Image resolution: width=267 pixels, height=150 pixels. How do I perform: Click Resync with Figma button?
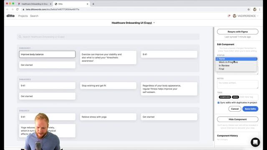237,32
